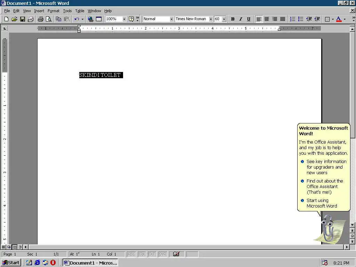Launch Opera from quick launch bar

tap(53, 263)
